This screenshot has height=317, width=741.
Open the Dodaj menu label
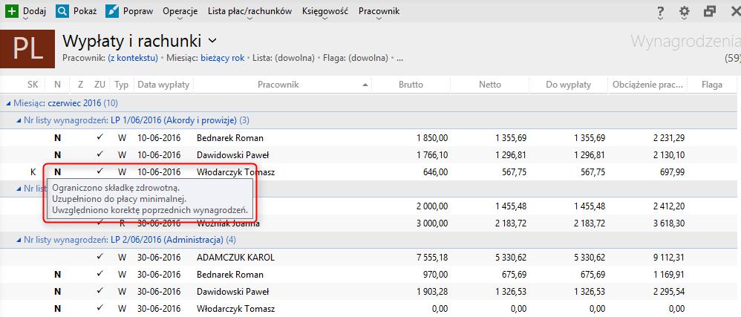tap(34, 11)
